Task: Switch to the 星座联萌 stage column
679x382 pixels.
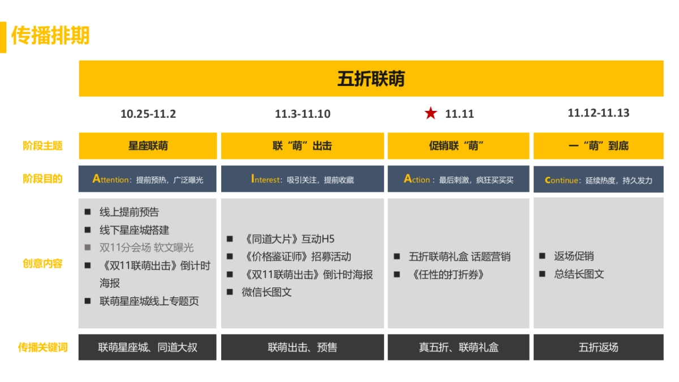Action: pos(148,145)
